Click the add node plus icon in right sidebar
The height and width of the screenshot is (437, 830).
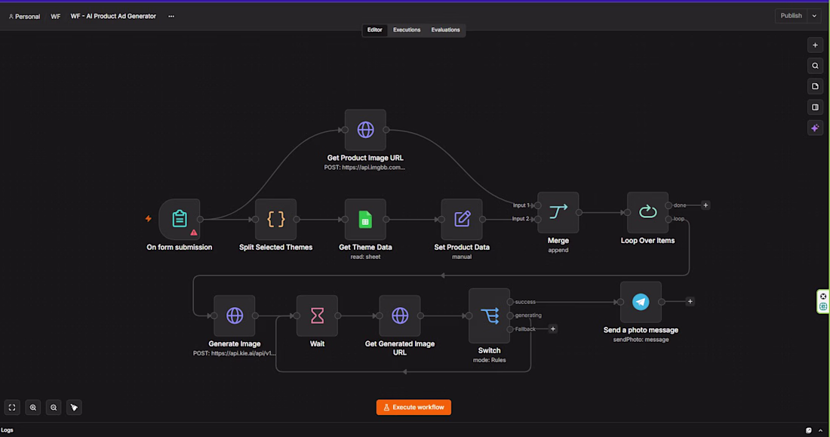click(x=815, y=45)
